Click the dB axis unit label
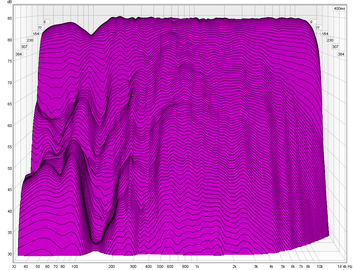This screenshot has width=353, height=270. click(10, 2)
